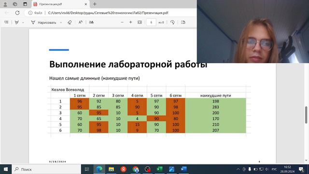Click the worst path value 207

[x=216, y=130]
